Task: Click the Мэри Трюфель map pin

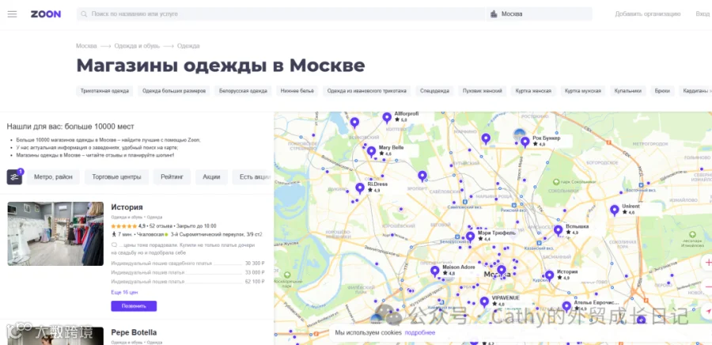Action: pos(471,237)
